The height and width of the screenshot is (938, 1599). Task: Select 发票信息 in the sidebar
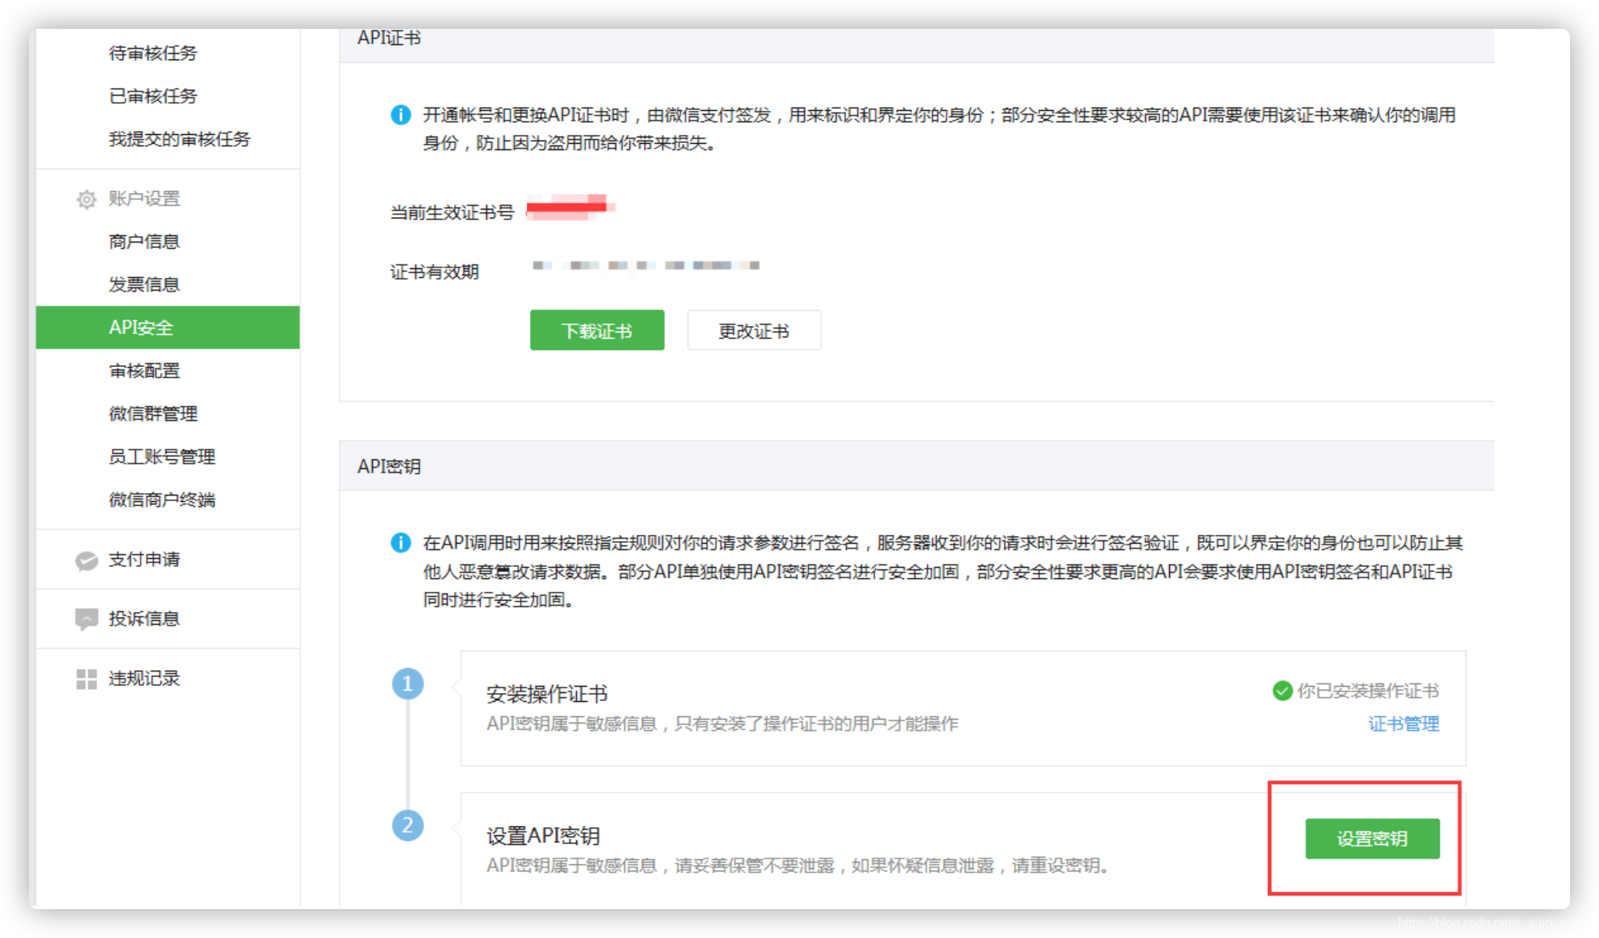click(145, 284)
